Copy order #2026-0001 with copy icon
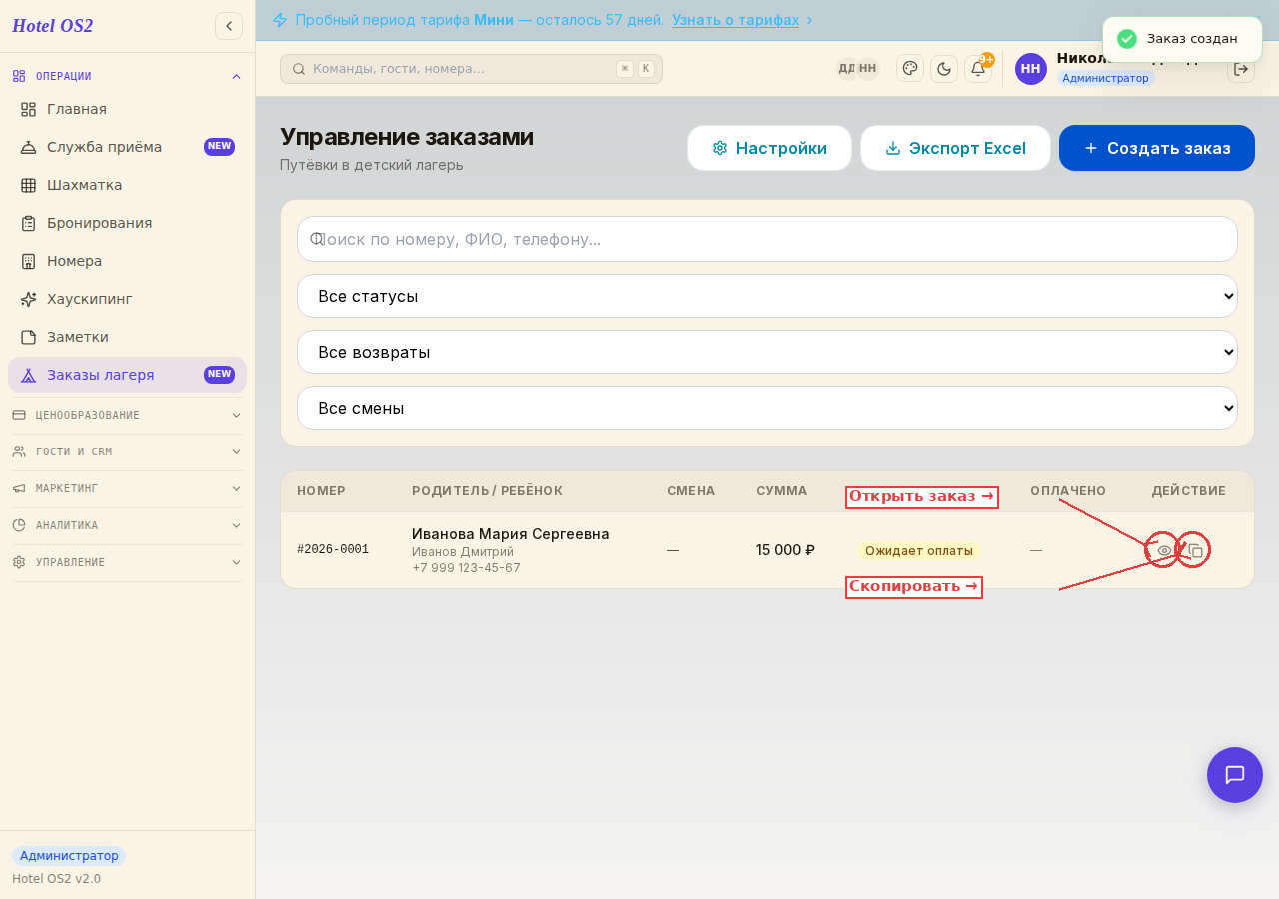 pyautogui.click(x=1195, y=550)
